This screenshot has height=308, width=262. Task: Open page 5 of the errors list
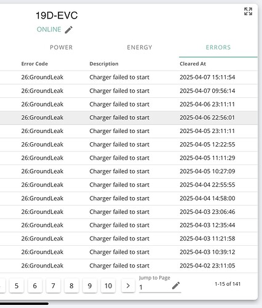(x=17, y=286)
